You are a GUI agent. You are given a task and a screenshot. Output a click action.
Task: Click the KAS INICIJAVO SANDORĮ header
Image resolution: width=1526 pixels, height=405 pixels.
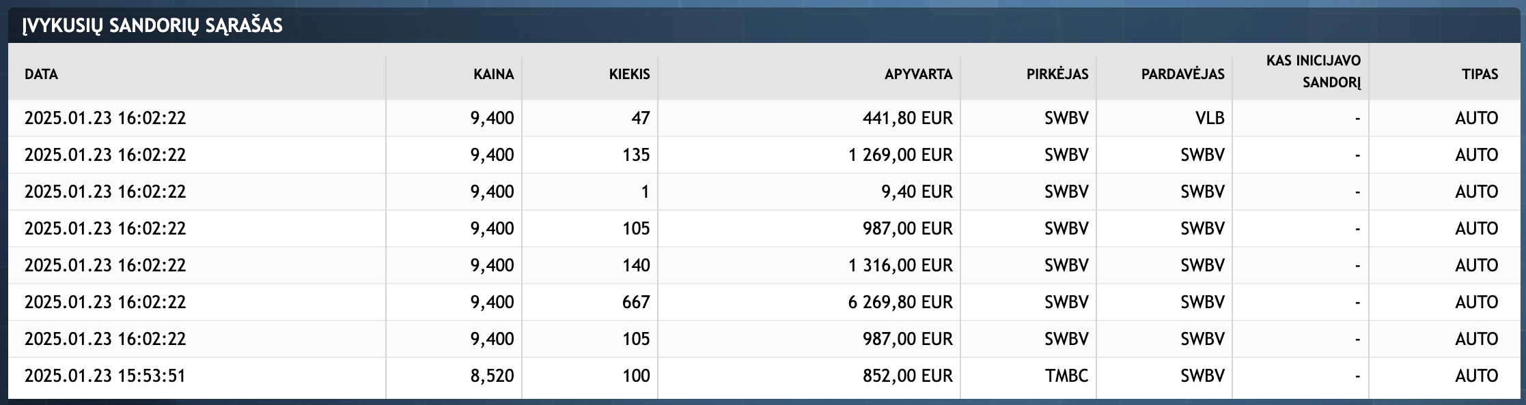[x=1313, y=72]
